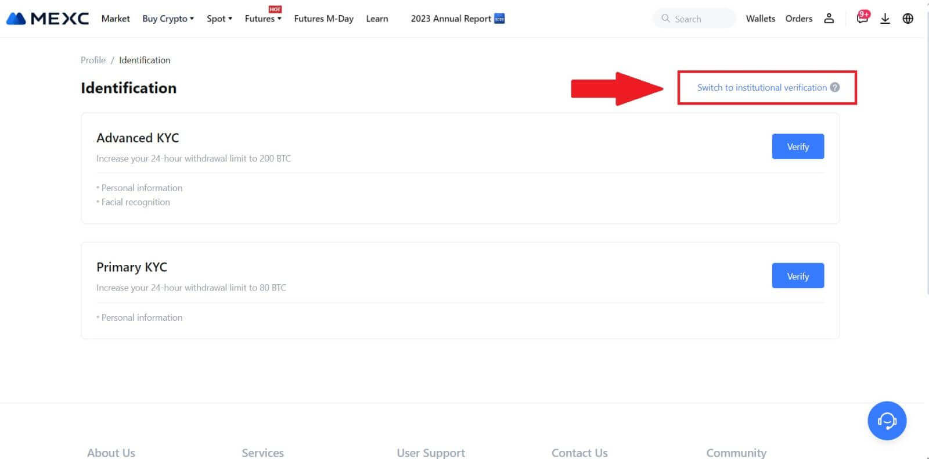Viewport: 929px width, 459px height.
Task: Open the user profile icon
Action: (829, 19)
